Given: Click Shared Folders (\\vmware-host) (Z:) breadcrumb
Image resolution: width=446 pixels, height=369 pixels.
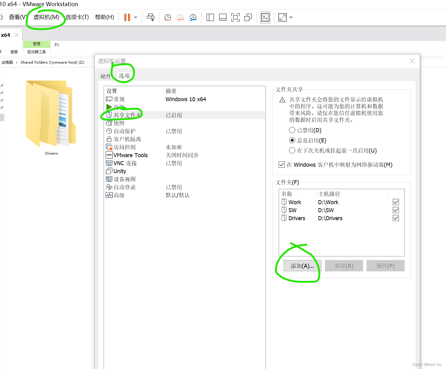Looking at the screenshot, I should coord(52,62).
